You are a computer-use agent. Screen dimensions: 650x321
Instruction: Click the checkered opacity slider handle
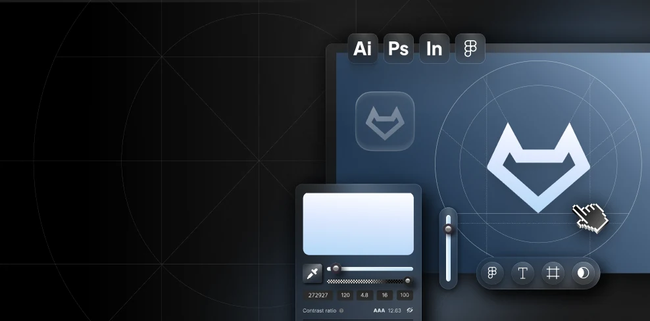[x=408, y=281]
